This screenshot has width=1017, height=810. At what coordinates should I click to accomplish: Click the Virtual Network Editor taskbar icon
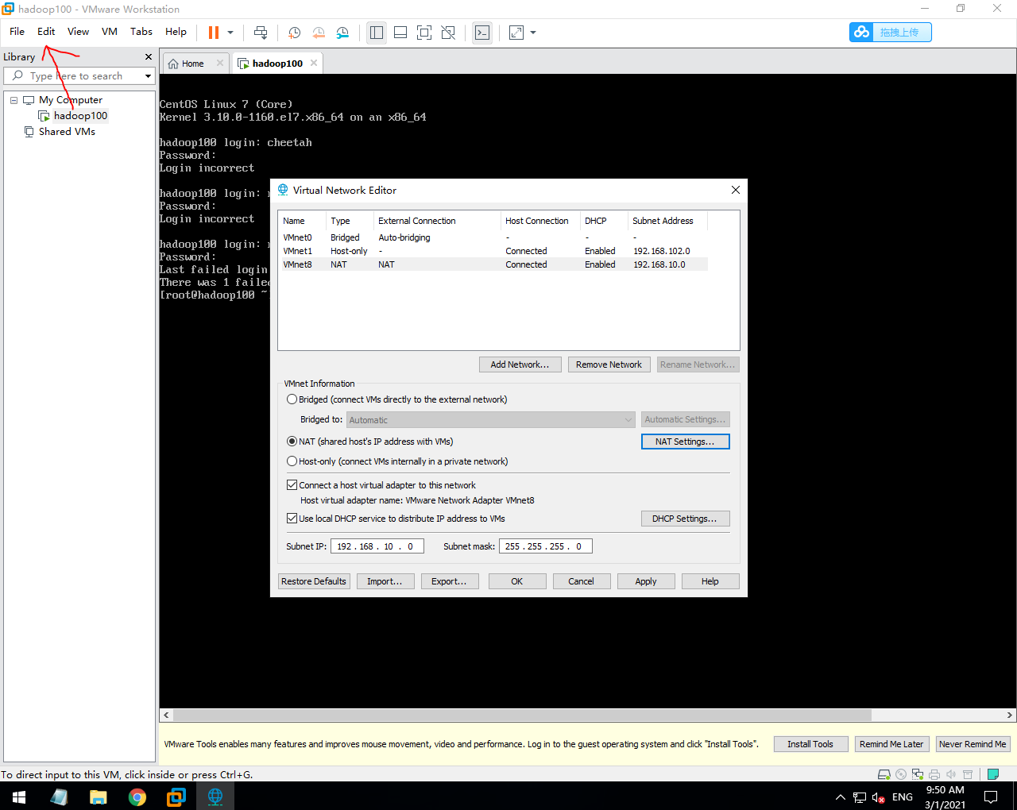[215, 796]
